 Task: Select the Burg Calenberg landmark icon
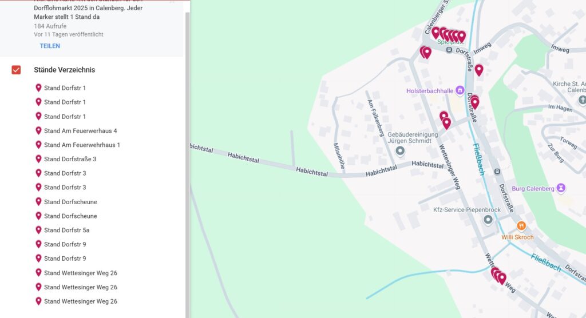(x=561, y=188)
